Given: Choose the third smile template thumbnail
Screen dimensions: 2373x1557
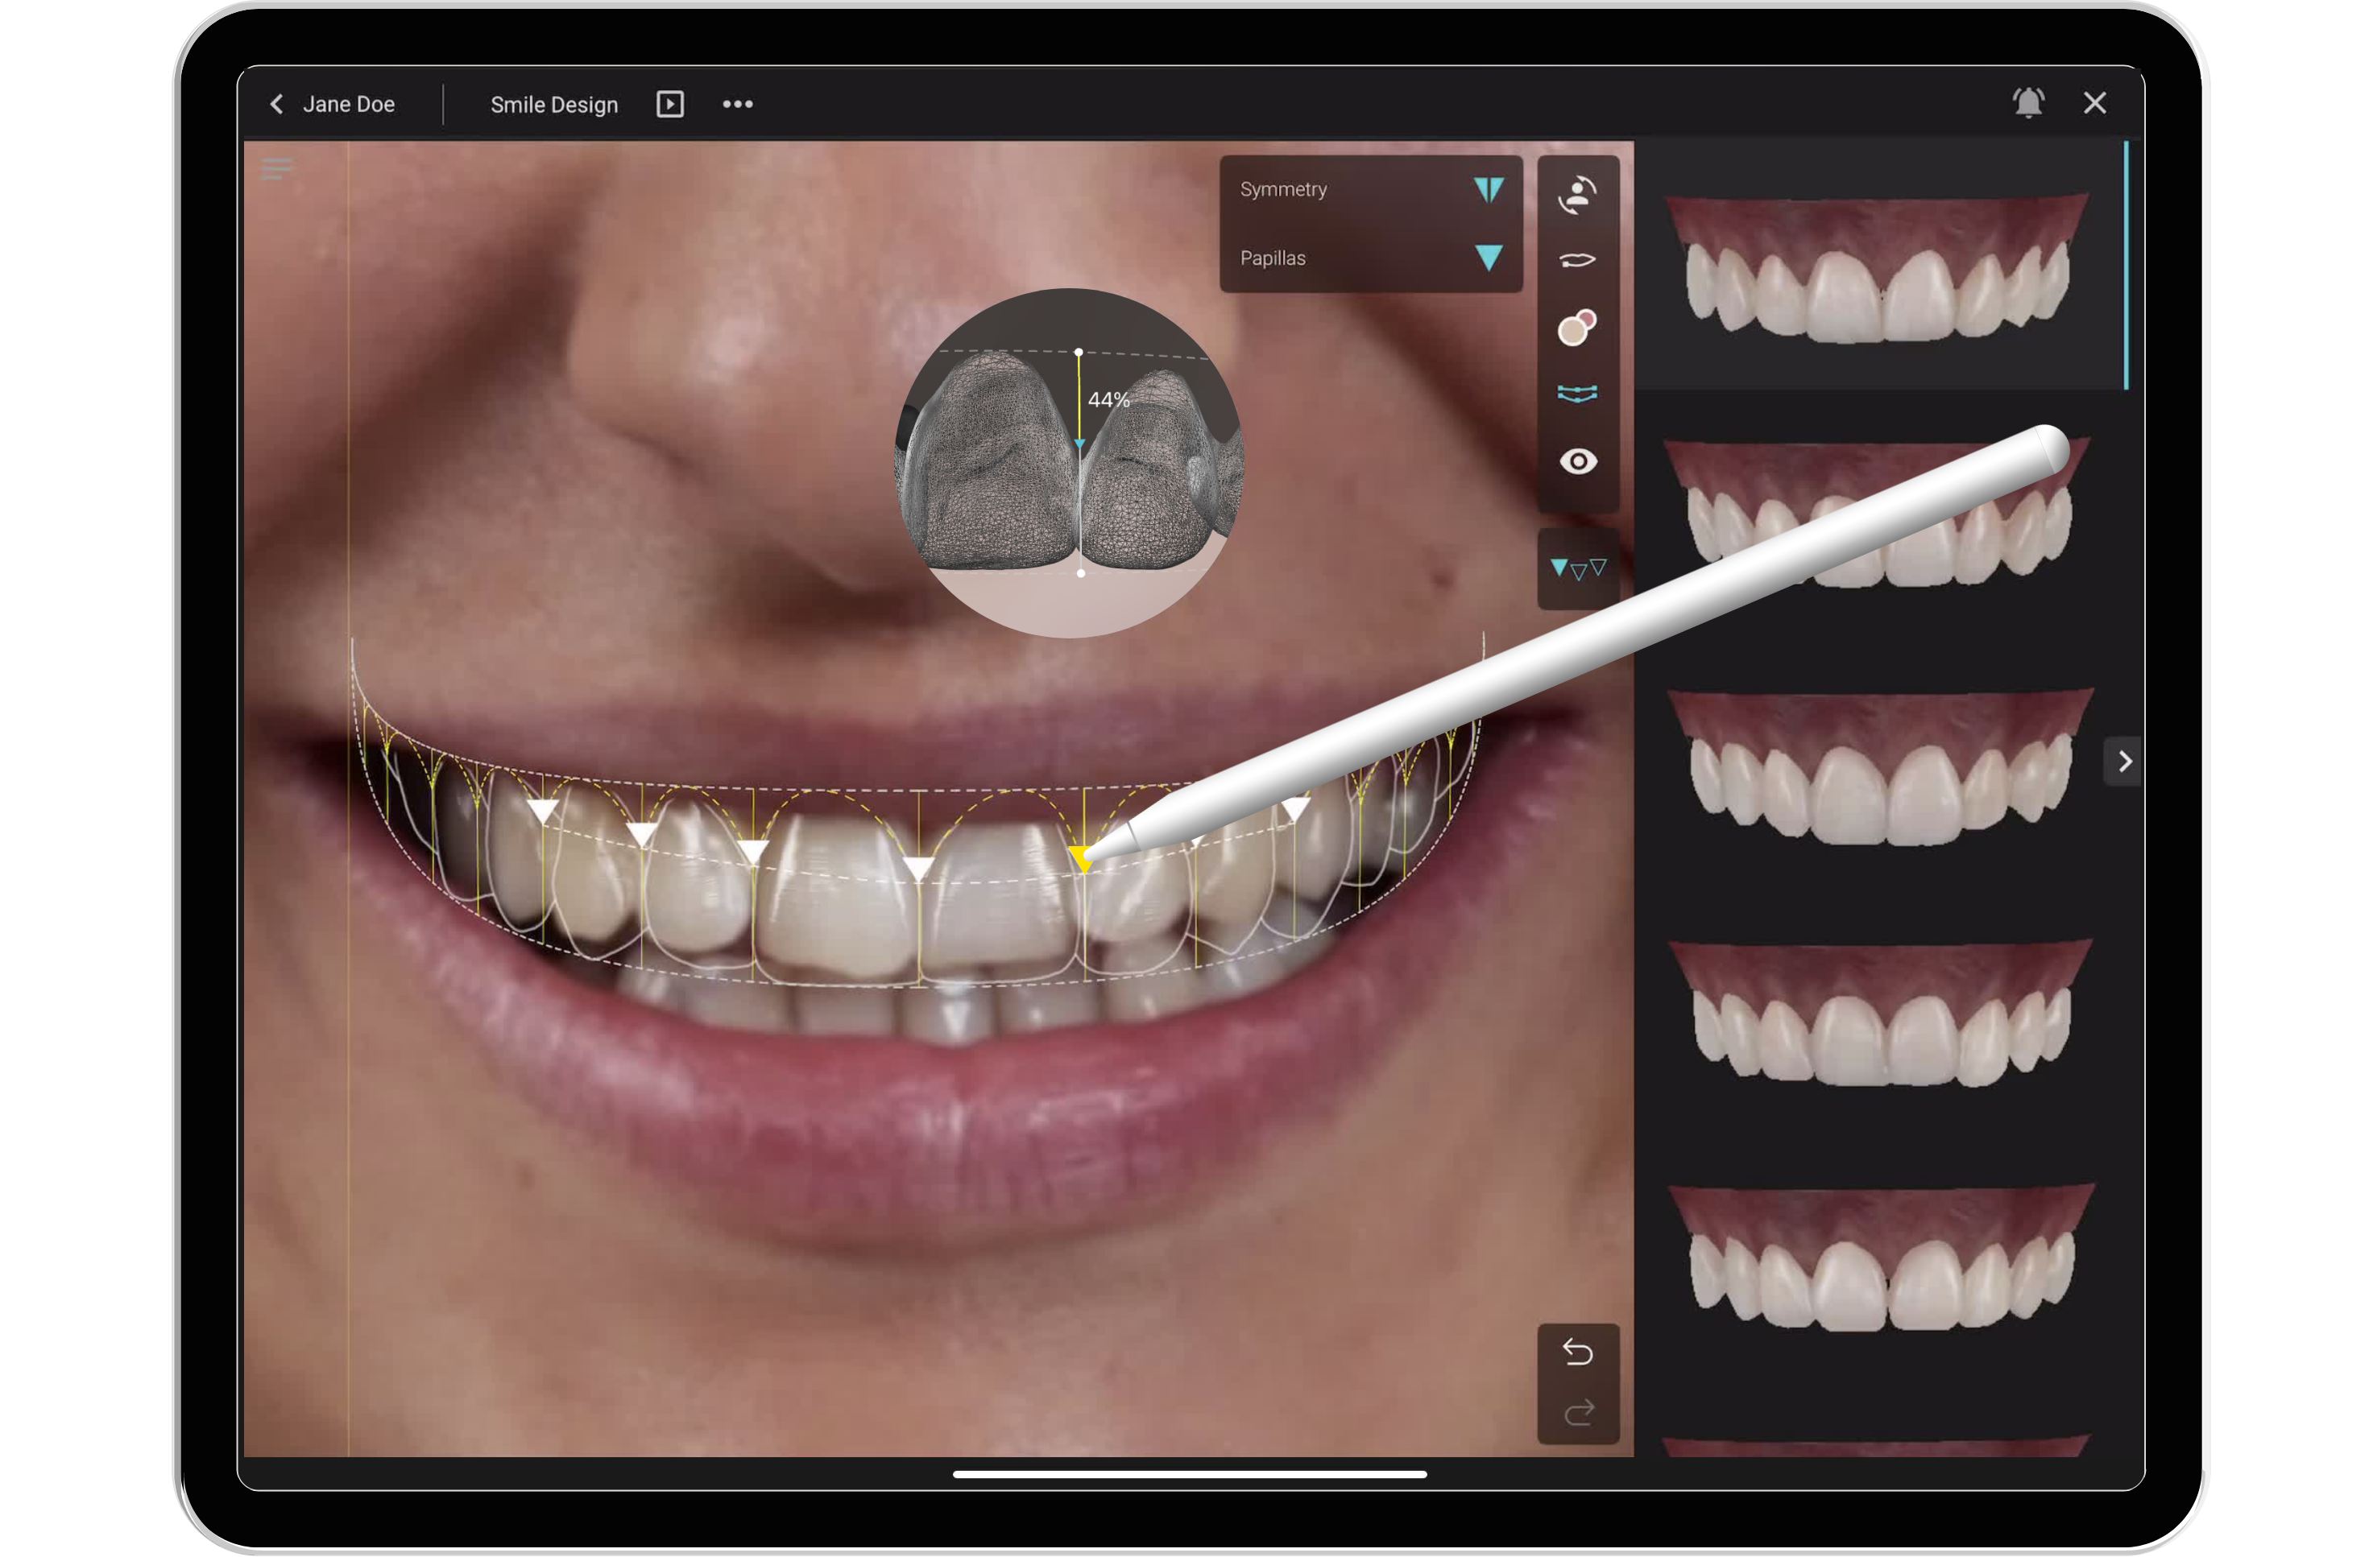Looking at the screenshot, I should 1878,766.
